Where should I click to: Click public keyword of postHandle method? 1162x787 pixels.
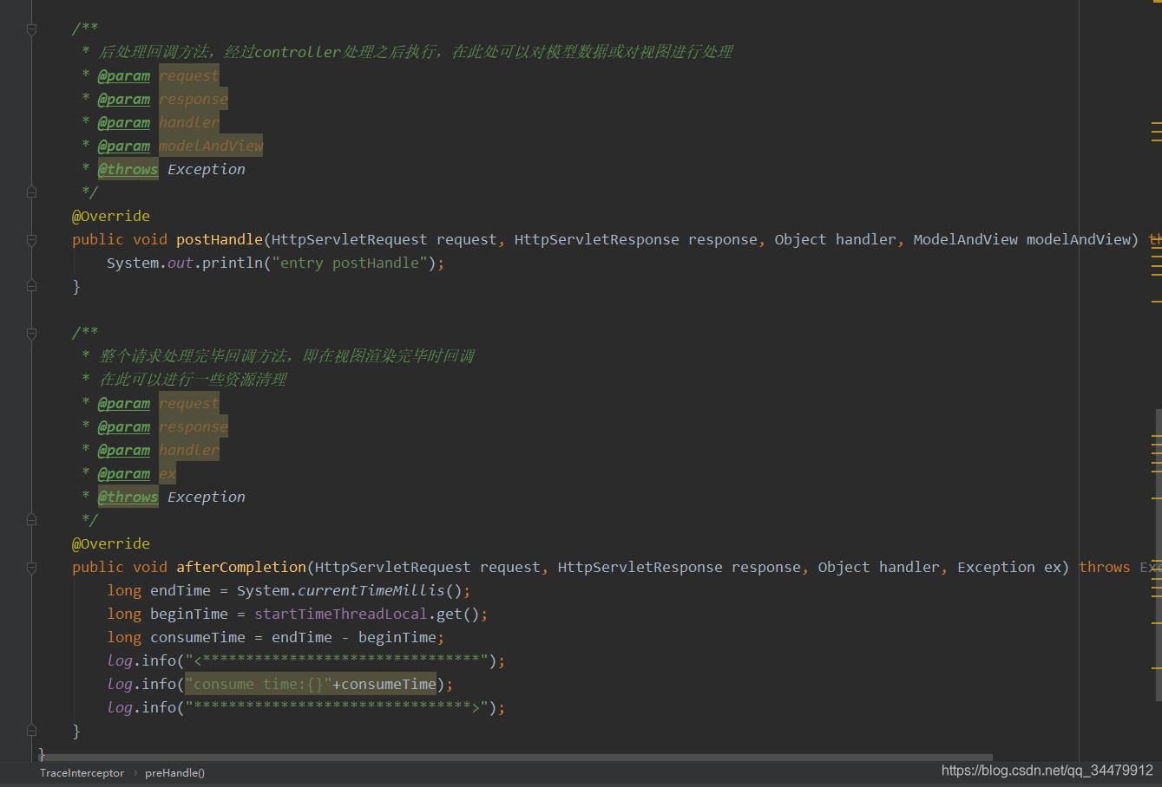98,239
